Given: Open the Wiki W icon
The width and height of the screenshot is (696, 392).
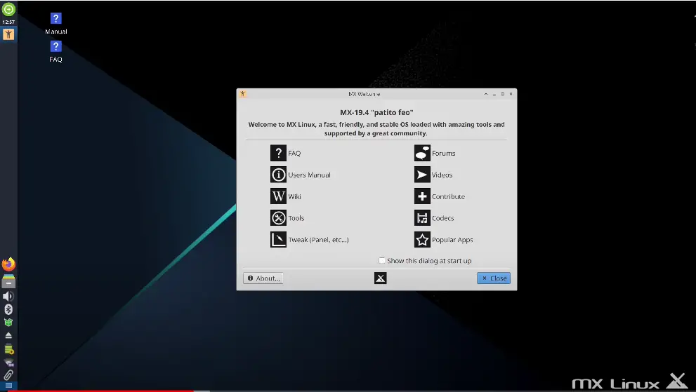Looking at the screenshot, I should click(x=278, y=196).
